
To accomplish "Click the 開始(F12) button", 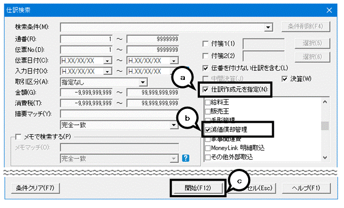I will coord(198,188).
